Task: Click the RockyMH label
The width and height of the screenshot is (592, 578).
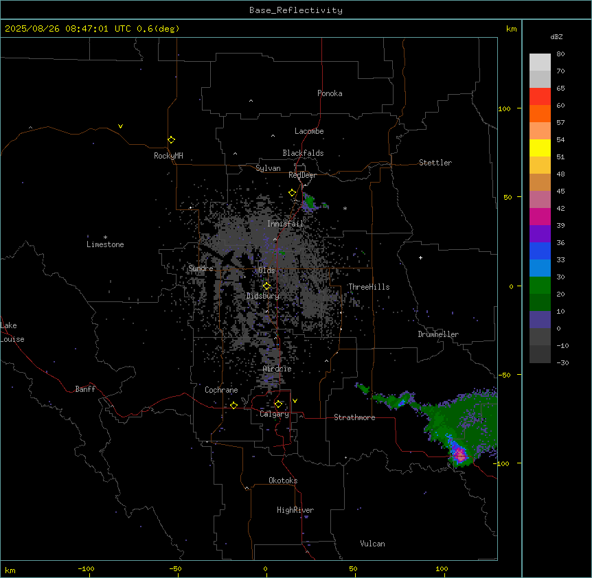Action: click(x=168, y=155)
